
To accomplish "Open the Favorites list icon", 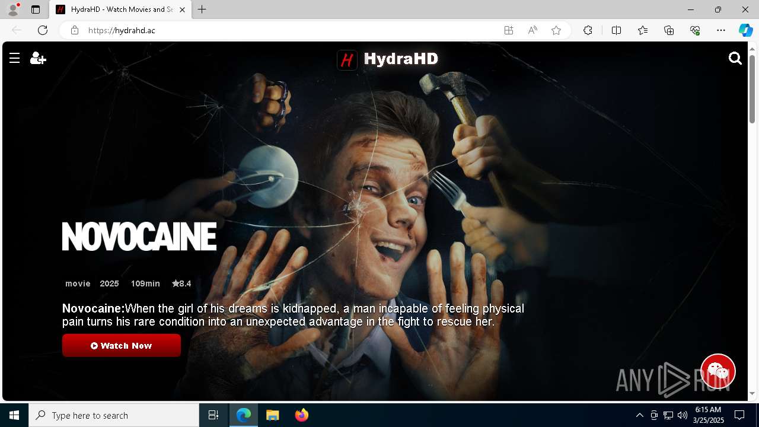I will pyautogui.click(x=643, y=30).
